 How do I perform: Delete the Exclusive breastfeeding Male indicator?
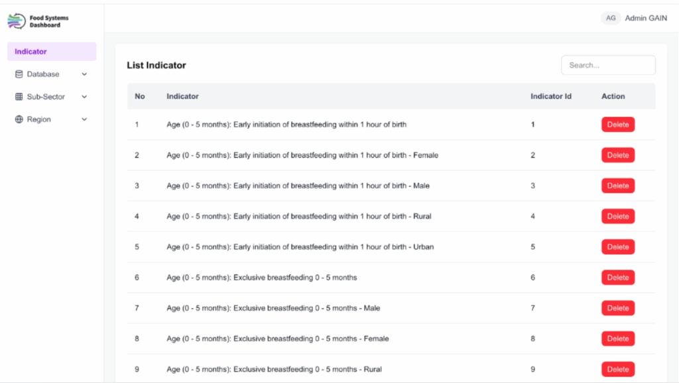tap(617, 308)
